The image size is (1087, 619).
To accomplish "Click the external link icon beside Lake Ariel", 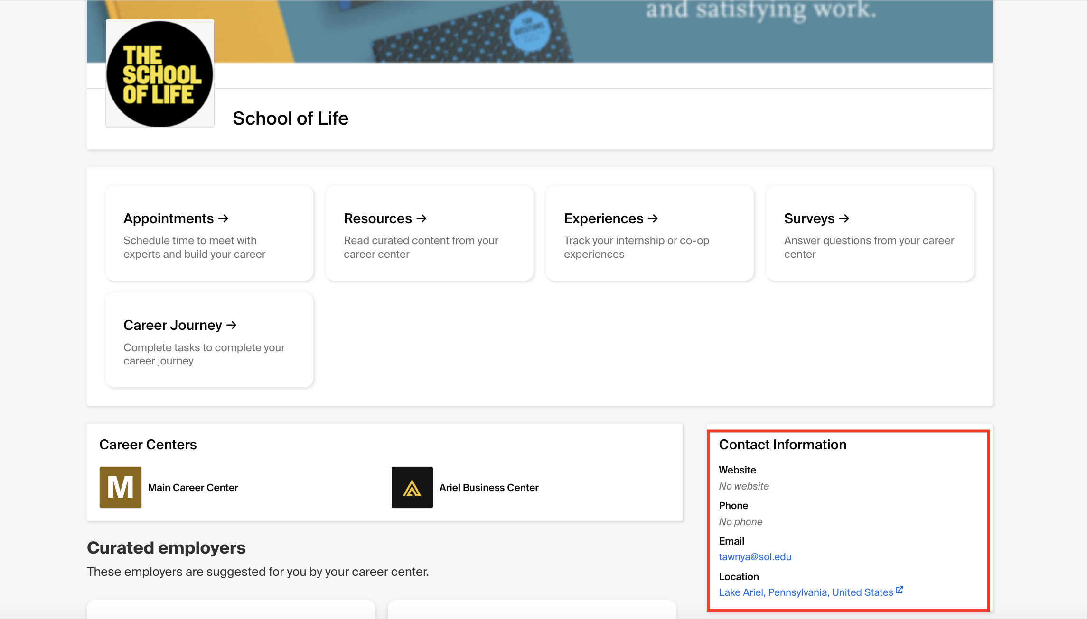I will click(900, 589).
